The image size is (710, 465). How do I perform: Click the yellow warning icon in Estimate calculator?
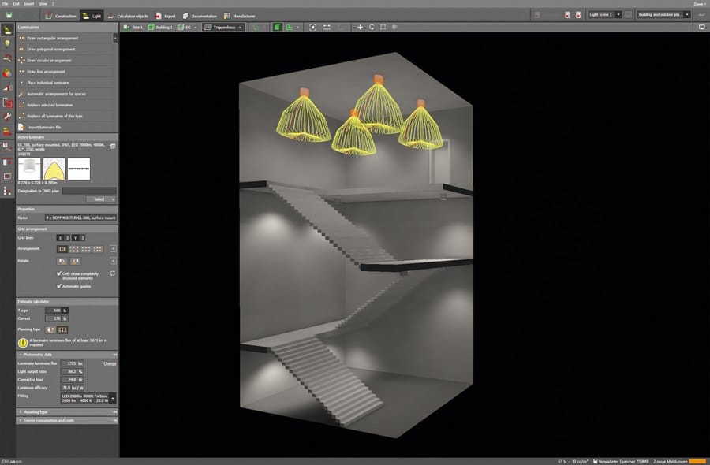click(x=23, y=343)
